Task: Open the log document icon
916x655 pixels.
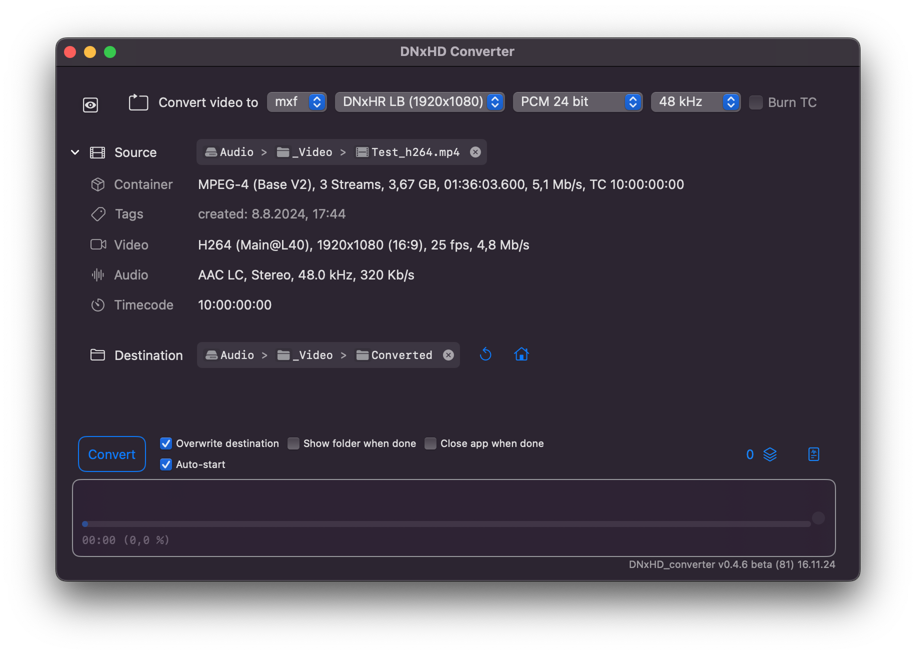Action: tap(814, 454)
